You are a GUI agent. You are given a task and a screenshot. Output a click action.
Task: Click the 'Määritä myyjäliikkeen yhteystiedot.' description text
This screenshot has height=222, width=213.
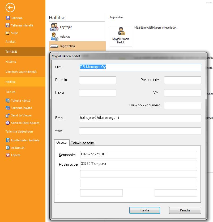tap(156, 28)
